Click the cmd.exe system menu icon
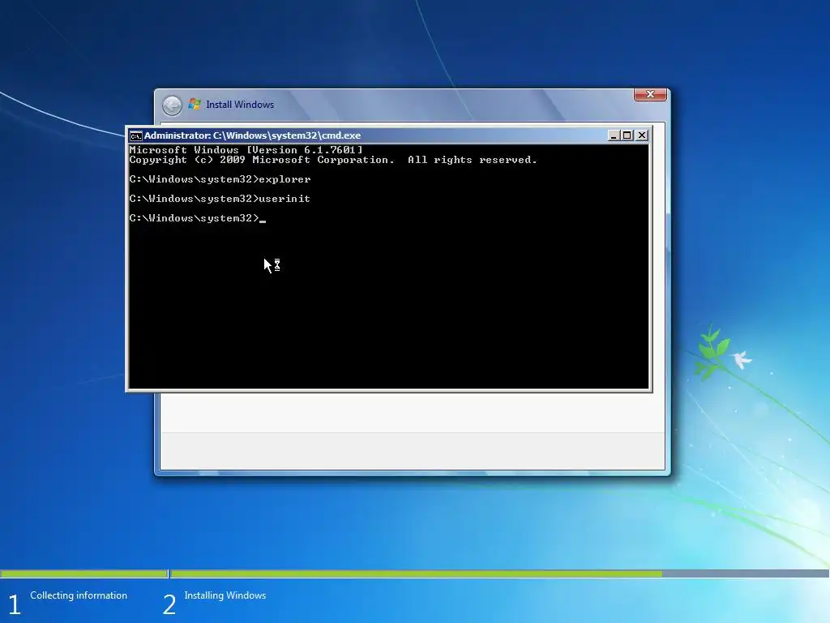Viewport: 830px width, 623px height. pyautogui.click(x=135, y=136)
